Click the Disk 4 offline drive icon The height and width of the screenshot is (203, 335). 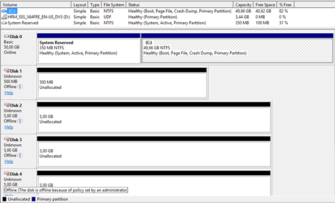(7, 174)
